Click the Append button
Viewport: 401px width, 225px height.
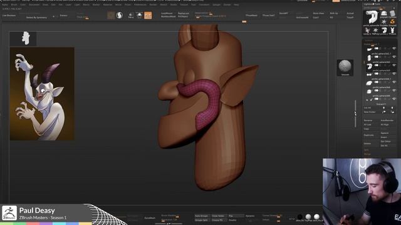coord(384,133)
